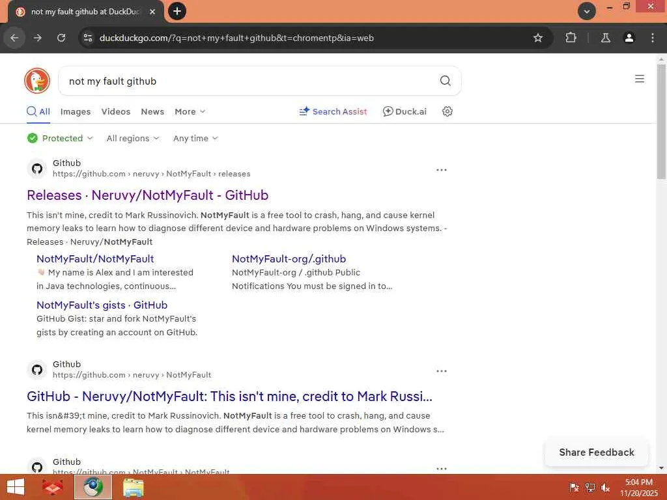The image size is (667, 500).
Task: Expand the Any time filter
Action: (x=195, y=138)
